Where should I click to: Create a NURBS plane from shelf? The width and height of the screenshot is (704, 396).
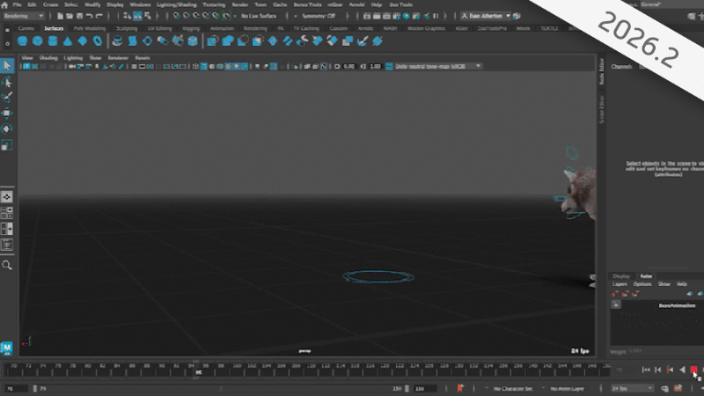pos(82,41)
